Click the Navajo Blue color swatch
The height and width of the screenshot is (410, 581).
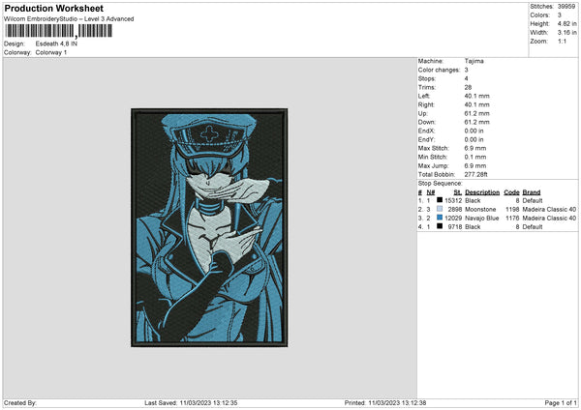pyautogui.click(x=440, y=218)
